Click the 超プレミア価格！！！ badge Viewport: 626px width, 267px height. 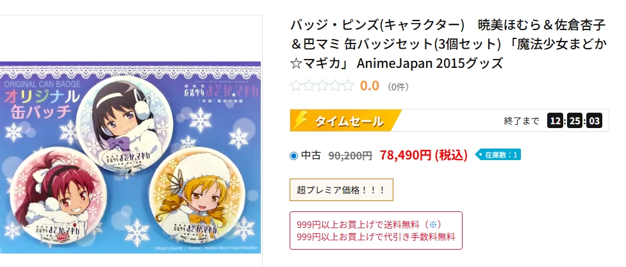point(342,190)
